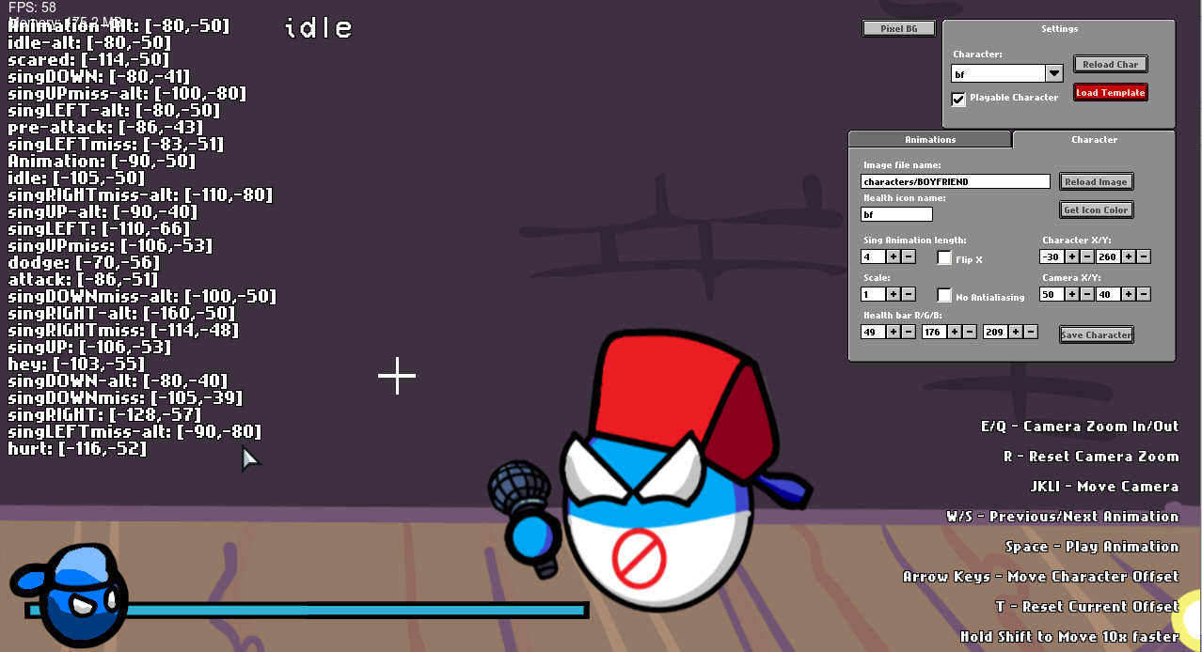Click the Character X value field
This screenshot has height=652, width=1202.
tap(1052, 256)
